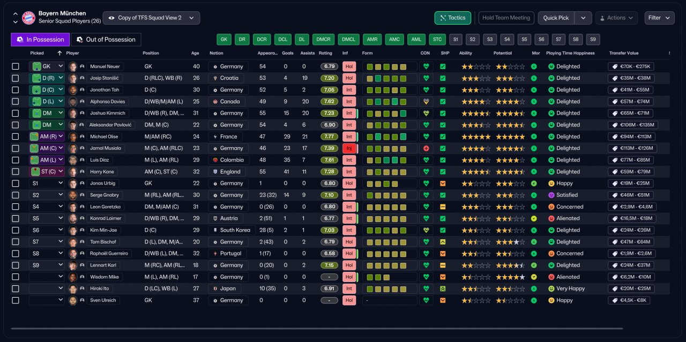Click Tom Bischof's sharpness arrow icon
Screen dimensions: 686x342
tap(443, 242)
